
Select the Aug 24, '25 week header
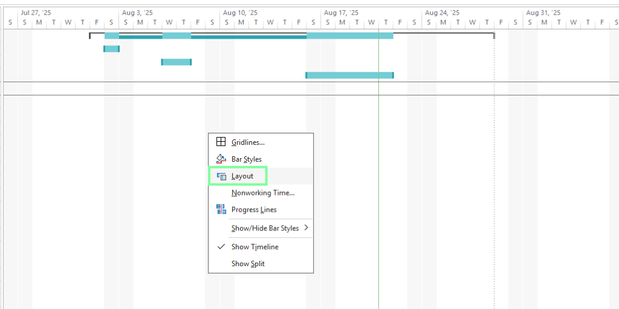[x=442, y=13]
